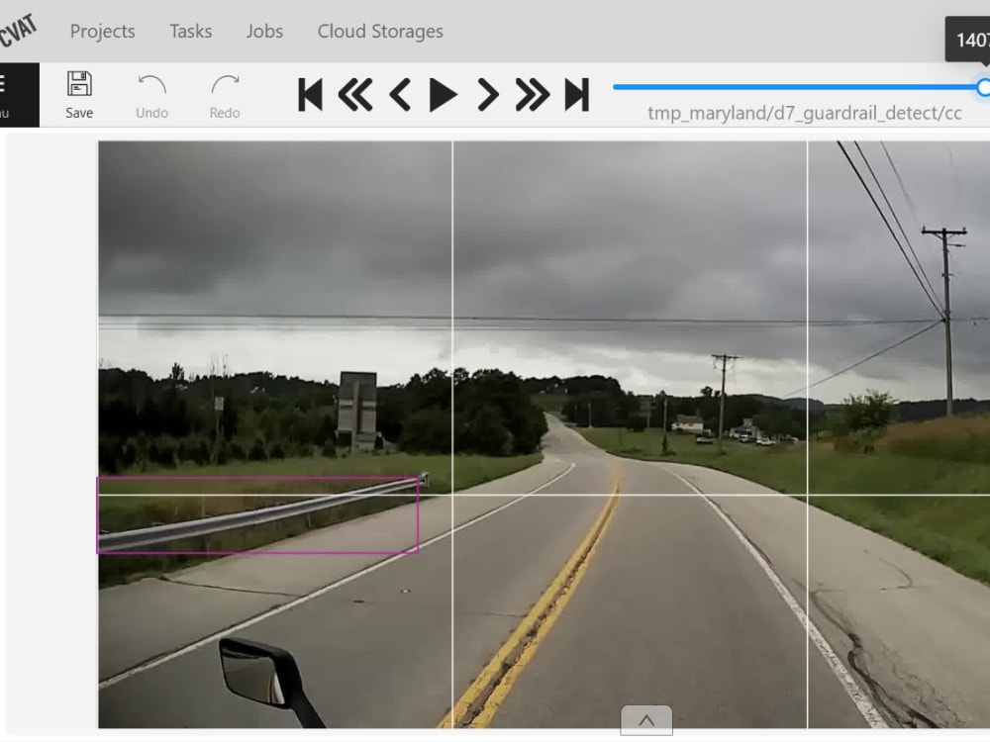Play the frame sequence

pos(444,95)
